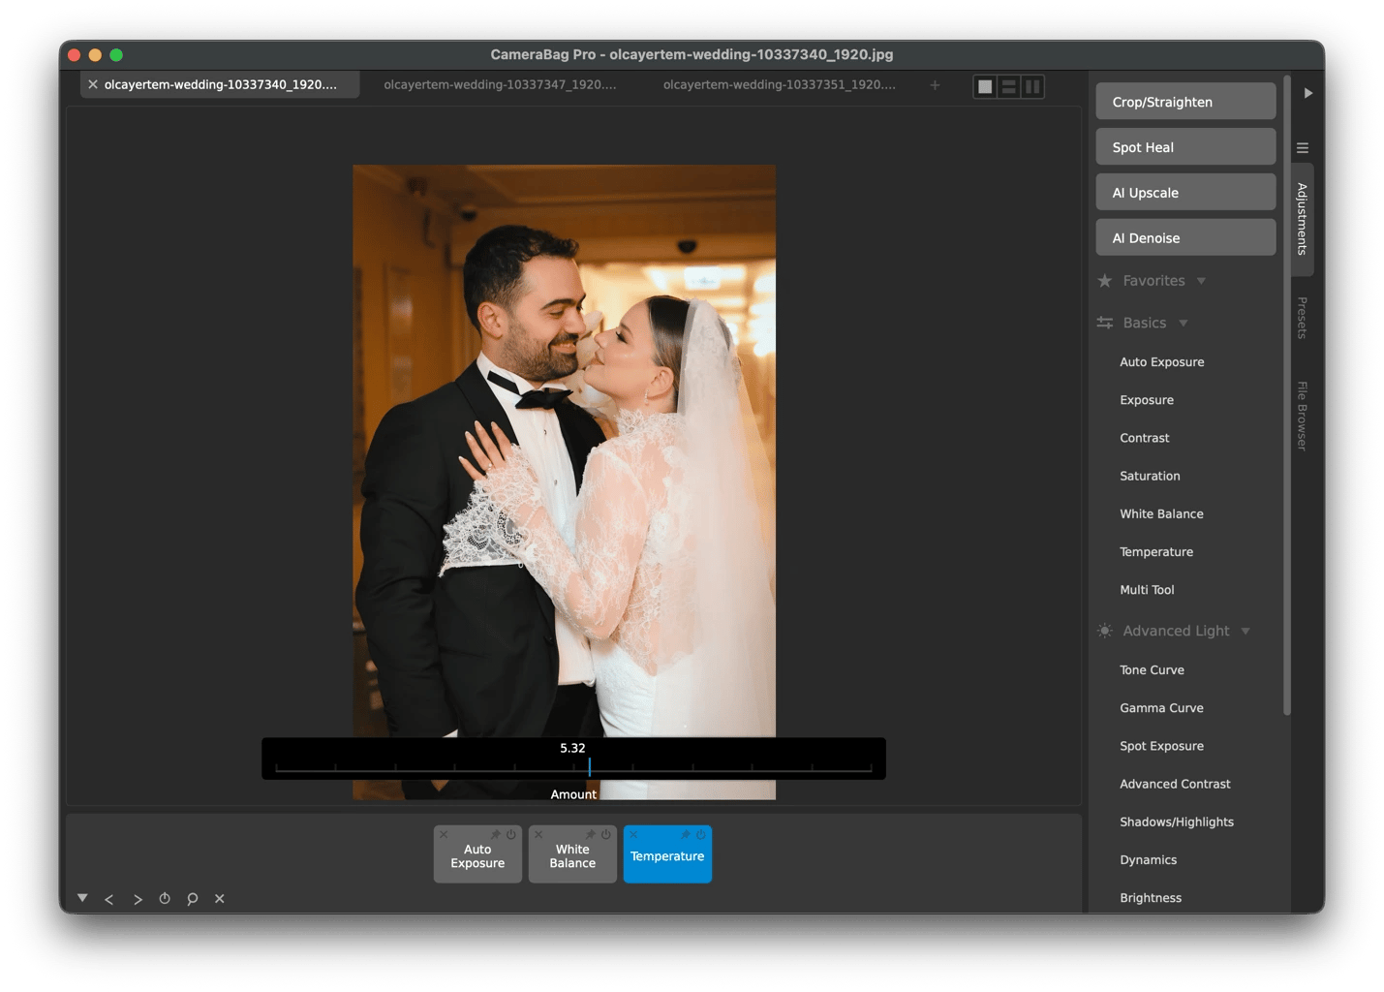Add the Tone Curve adjustment
The image size is (1384, 992).
(x=1152, y=670)
